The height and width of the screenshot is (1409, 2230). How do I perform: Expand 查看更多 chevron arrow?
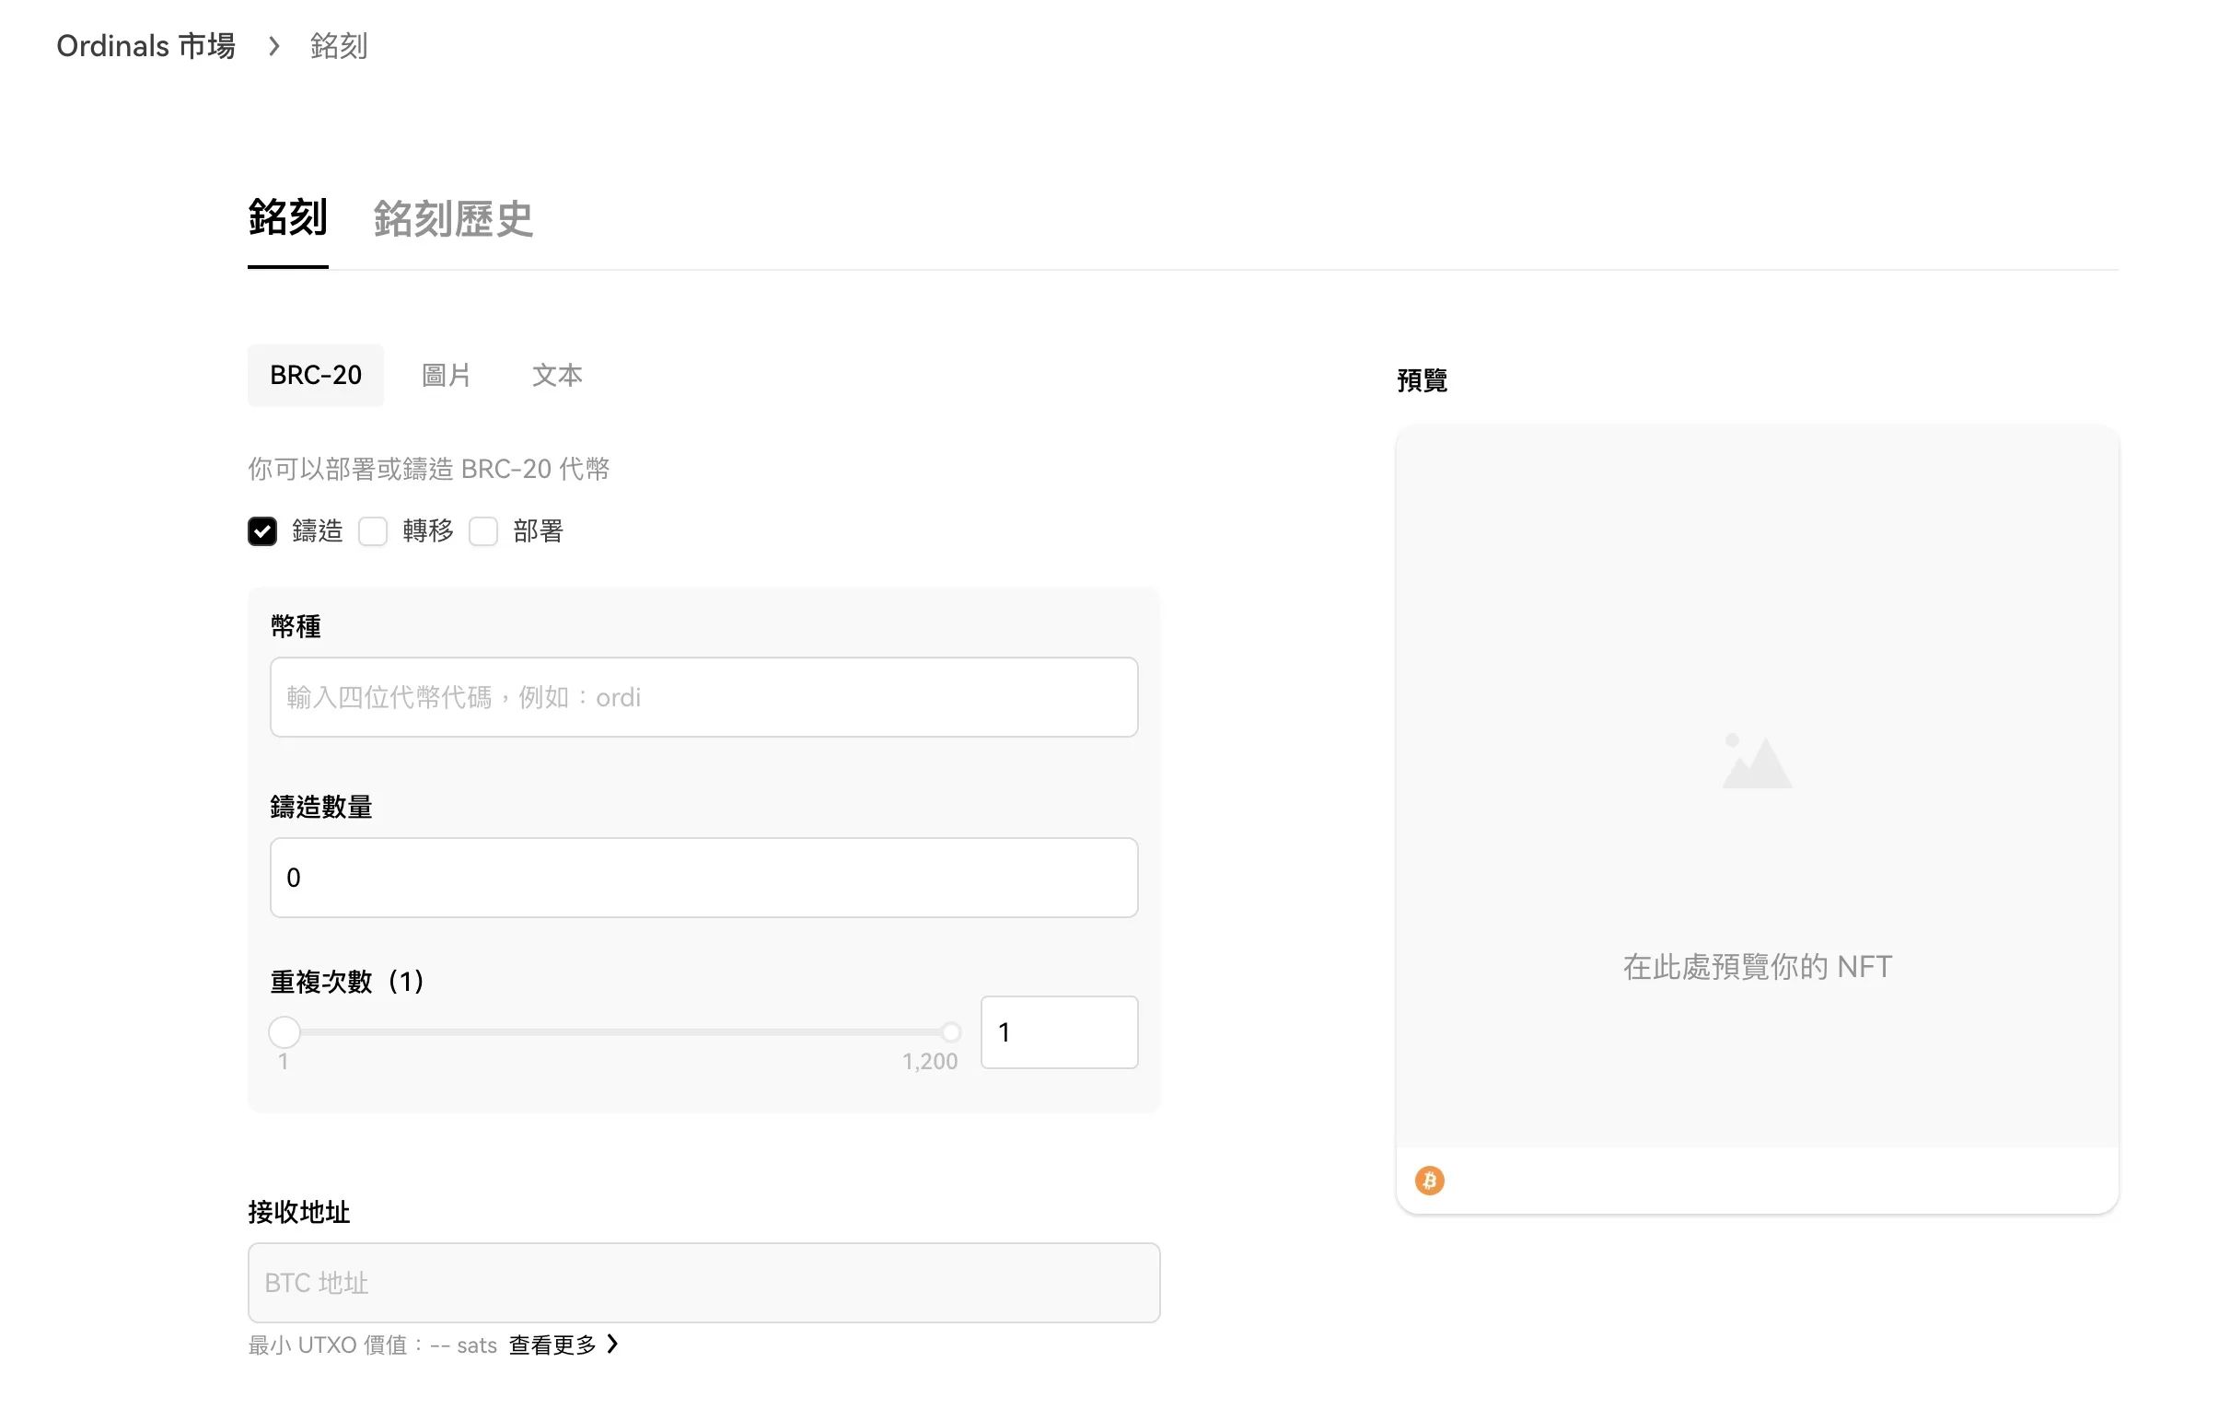point(613,1344)
